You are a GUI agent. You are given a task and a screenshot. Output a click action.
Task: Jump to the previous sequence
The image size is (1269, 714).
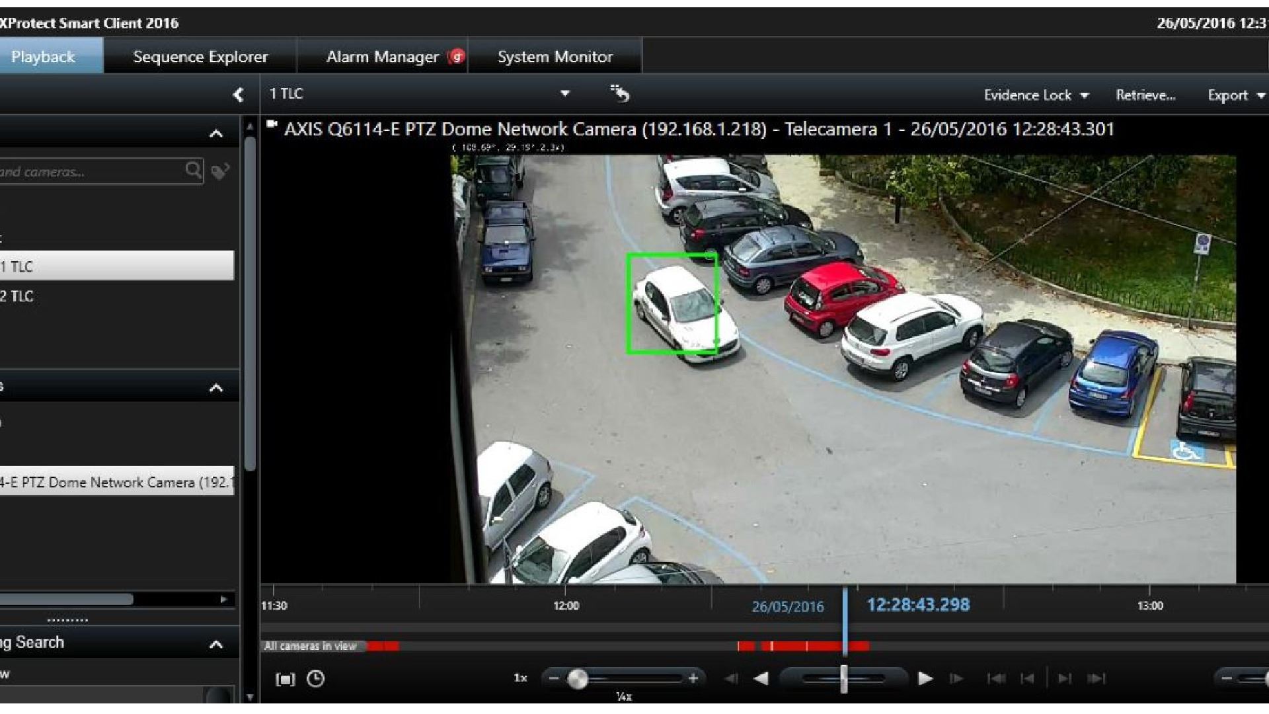tap(1027, 678)
